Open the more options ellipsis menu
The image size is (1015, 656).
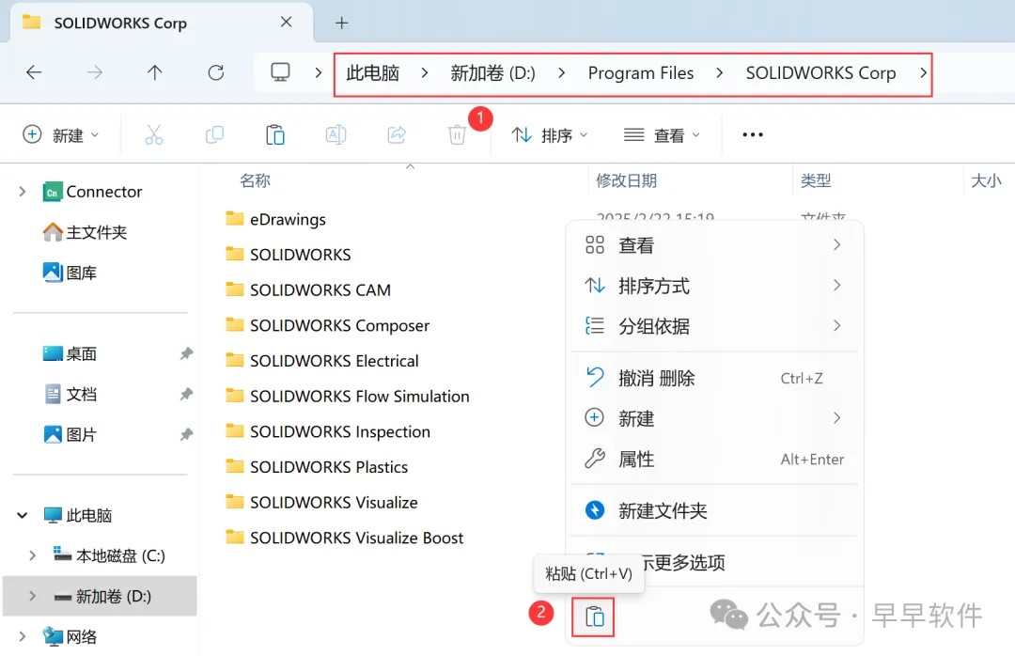point(752,134)
